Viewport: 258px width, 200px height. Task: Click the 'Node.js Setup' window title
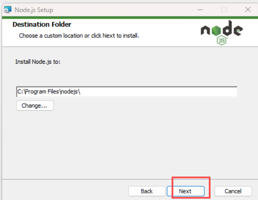click(34, 10)
